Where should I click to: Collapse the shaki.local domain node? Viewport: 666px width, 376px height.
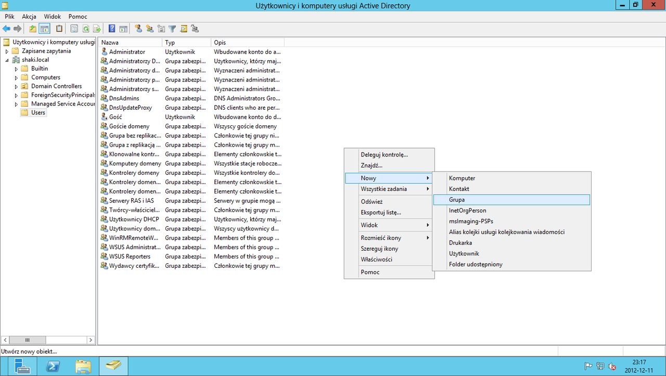coord(7,60)
